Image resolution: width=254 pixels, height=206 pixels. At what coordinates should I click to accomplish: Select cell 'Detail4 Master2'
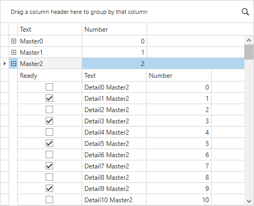click(114, 132)
